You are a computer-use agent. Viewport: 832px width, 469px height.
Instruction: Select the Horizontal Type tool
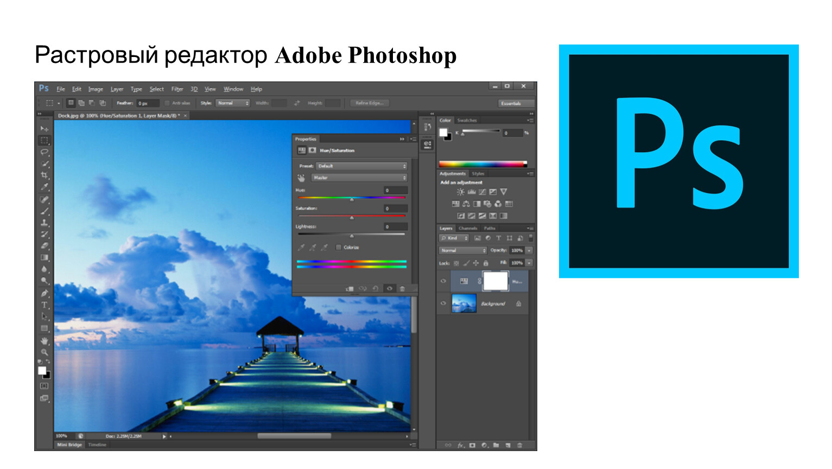(x=45, y=305)
